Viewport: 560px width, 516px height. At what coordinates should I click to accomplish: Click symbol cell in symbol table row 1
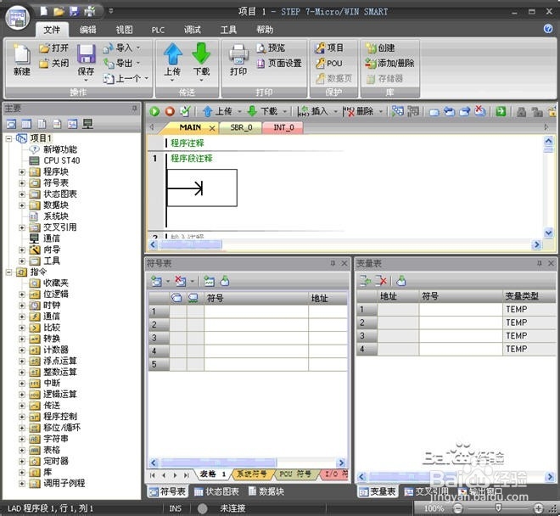255,311
